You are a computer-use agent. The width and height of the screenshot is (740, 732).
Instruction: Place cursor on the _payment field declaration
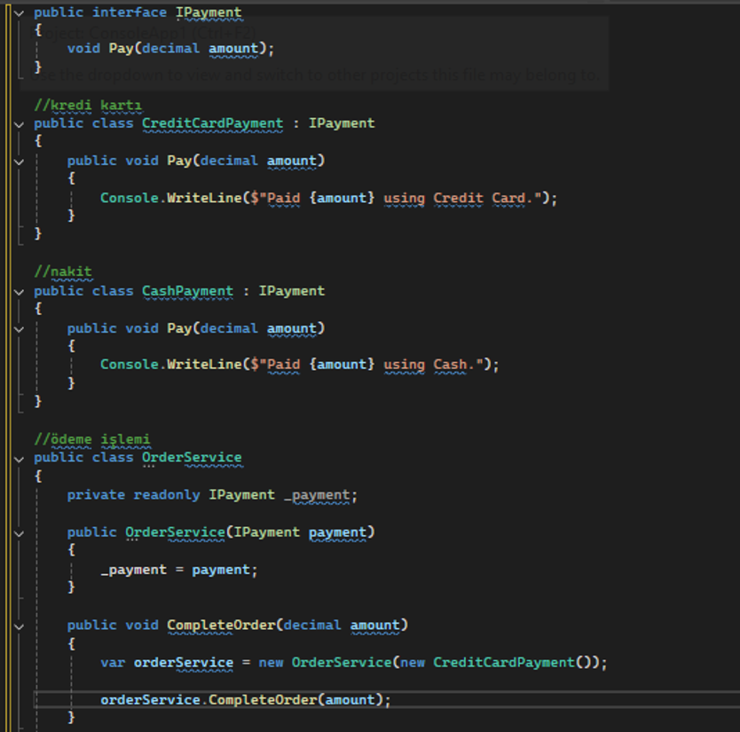tap(320, 495)
